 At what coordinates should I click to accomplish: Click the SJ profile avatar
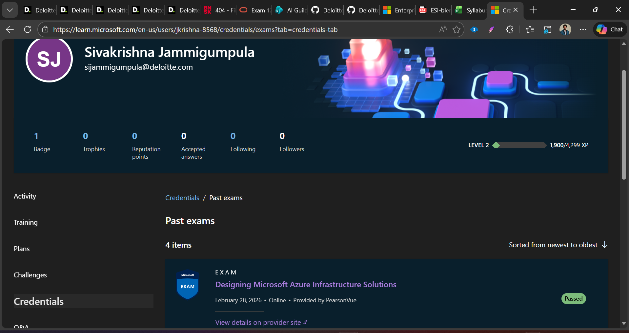tap(49, 59)
